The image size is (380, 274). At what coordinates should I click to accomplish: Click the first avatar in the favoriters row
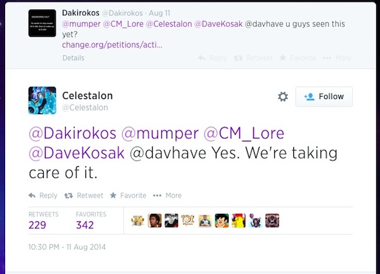137,221
